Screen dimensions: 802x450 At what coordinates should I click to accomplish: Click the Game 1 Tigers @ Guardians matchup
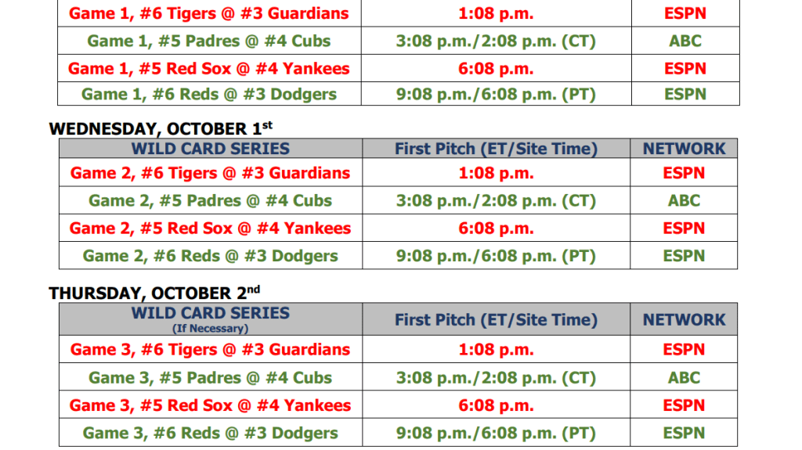point(209,13)
